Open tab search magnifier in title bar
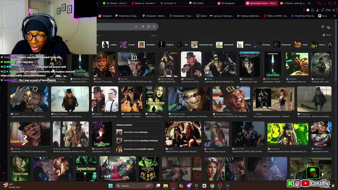Viewport: 338px width, 190px height. (x=319, y=3)
